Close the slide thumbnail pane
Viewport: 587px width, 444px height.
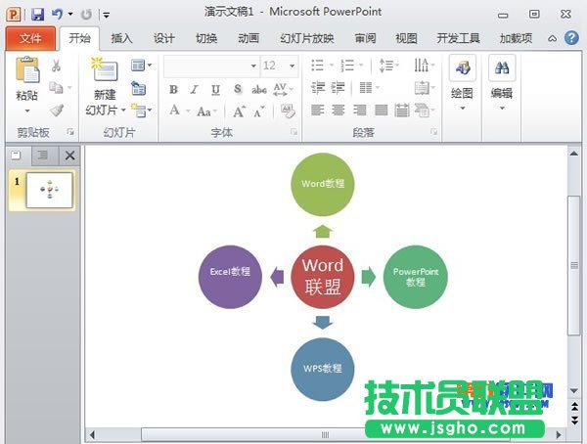pyautogui.click(x=69, y=155)
